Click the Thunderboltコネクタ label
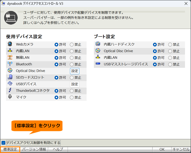 point(33,91)
